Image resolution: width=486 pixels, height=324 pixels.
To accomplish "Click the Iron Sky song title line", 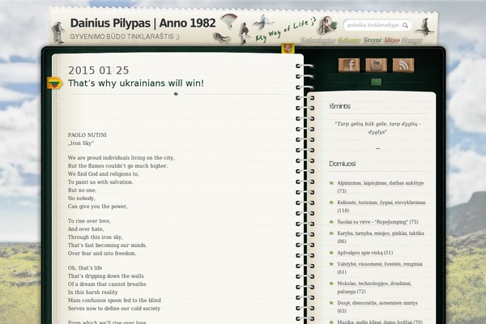I will click(x=81, y=143).
